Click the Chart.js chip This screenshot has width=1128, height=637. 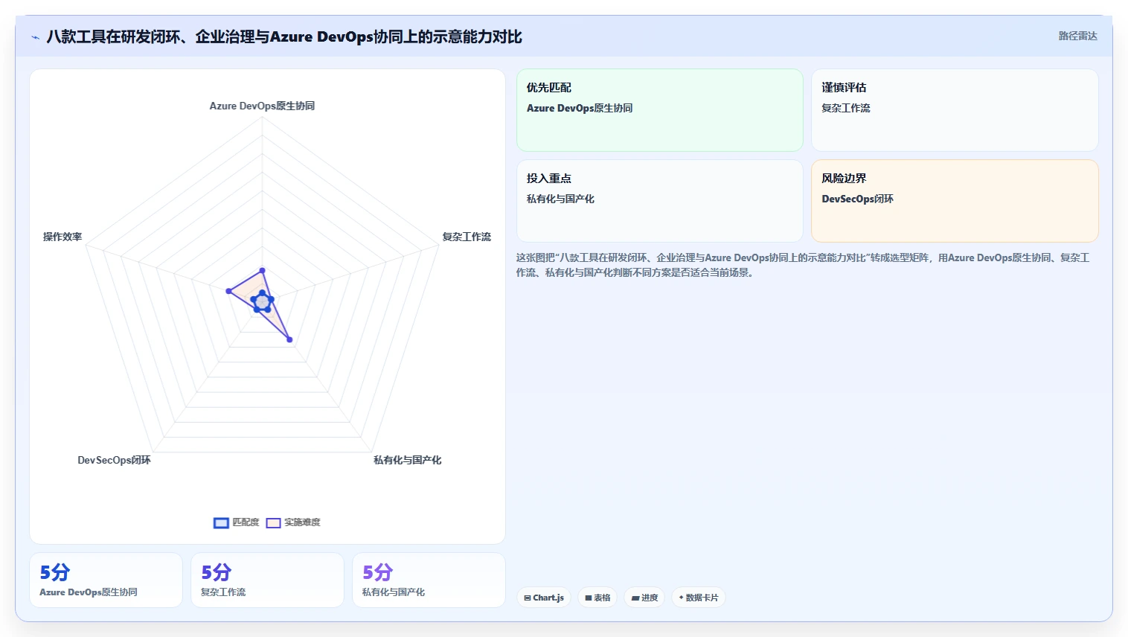point(543,598)
